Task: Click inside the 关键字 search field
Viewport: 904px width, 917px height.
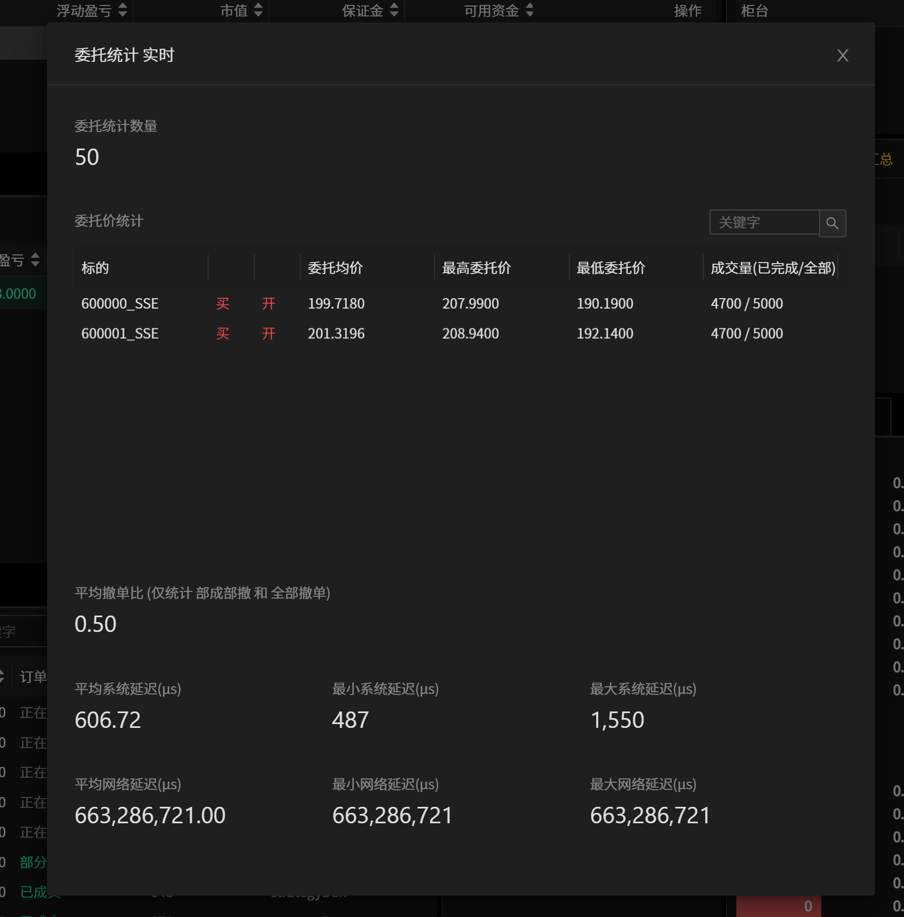Action: [764, 223]
